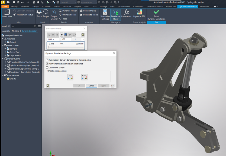226x156 pixels.
Task: Switch browser to Modeling view
Action: tap(15, 31)
